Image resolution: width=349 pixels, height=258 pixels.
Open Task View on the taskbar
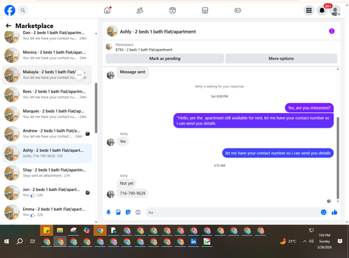click(x=33, y=241)
